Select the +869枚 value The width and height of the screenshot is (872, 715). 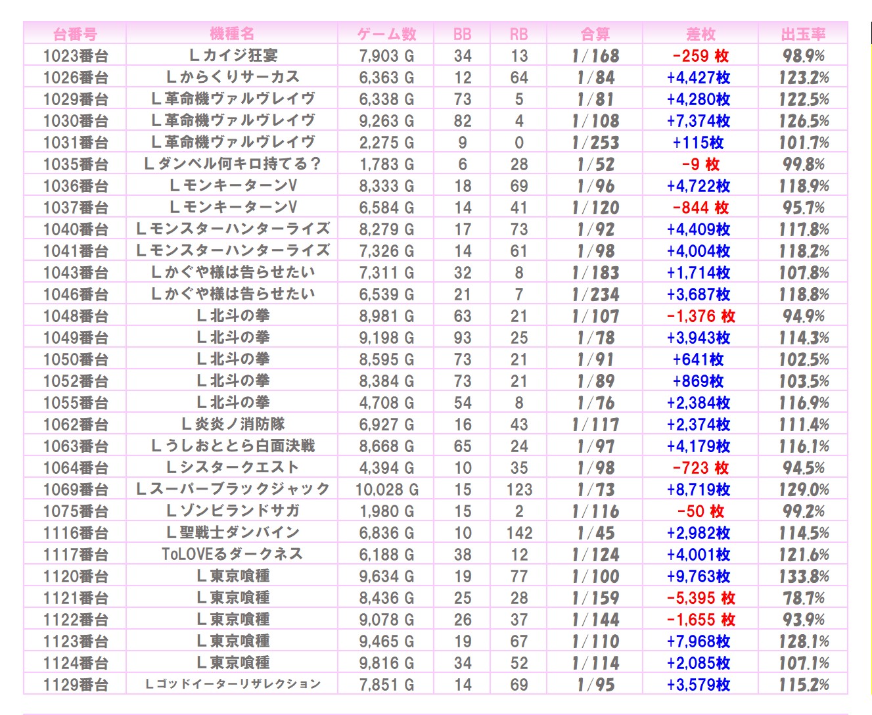[x=699, y=381]
